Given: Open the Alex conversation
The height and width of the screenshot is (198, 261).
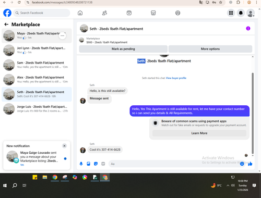Looking at the screenshot, I should pyautogui.click(x=37, y=80).
